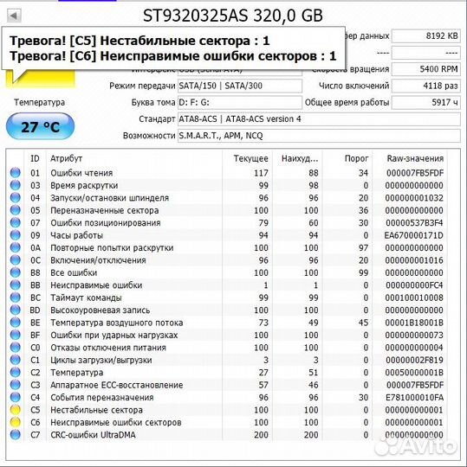This screenshot has width=467, height=467.
Task: Click the Буква тома field D: F: G:
Action: (x=240, y=102)
